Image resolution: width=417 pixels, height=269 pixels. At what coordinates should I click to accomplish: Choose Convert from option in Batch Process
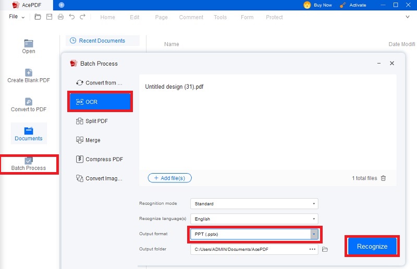coord(100,83)
